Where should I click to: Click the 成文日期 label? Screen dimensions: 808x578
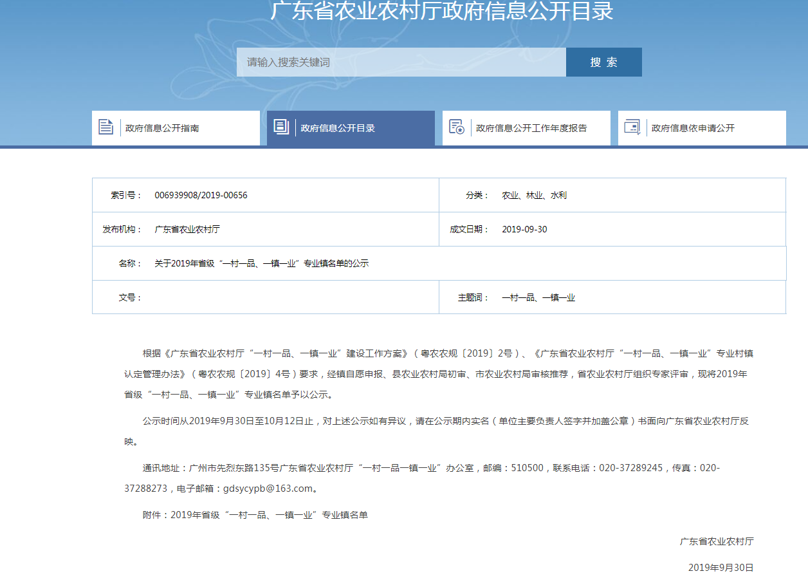470,229
